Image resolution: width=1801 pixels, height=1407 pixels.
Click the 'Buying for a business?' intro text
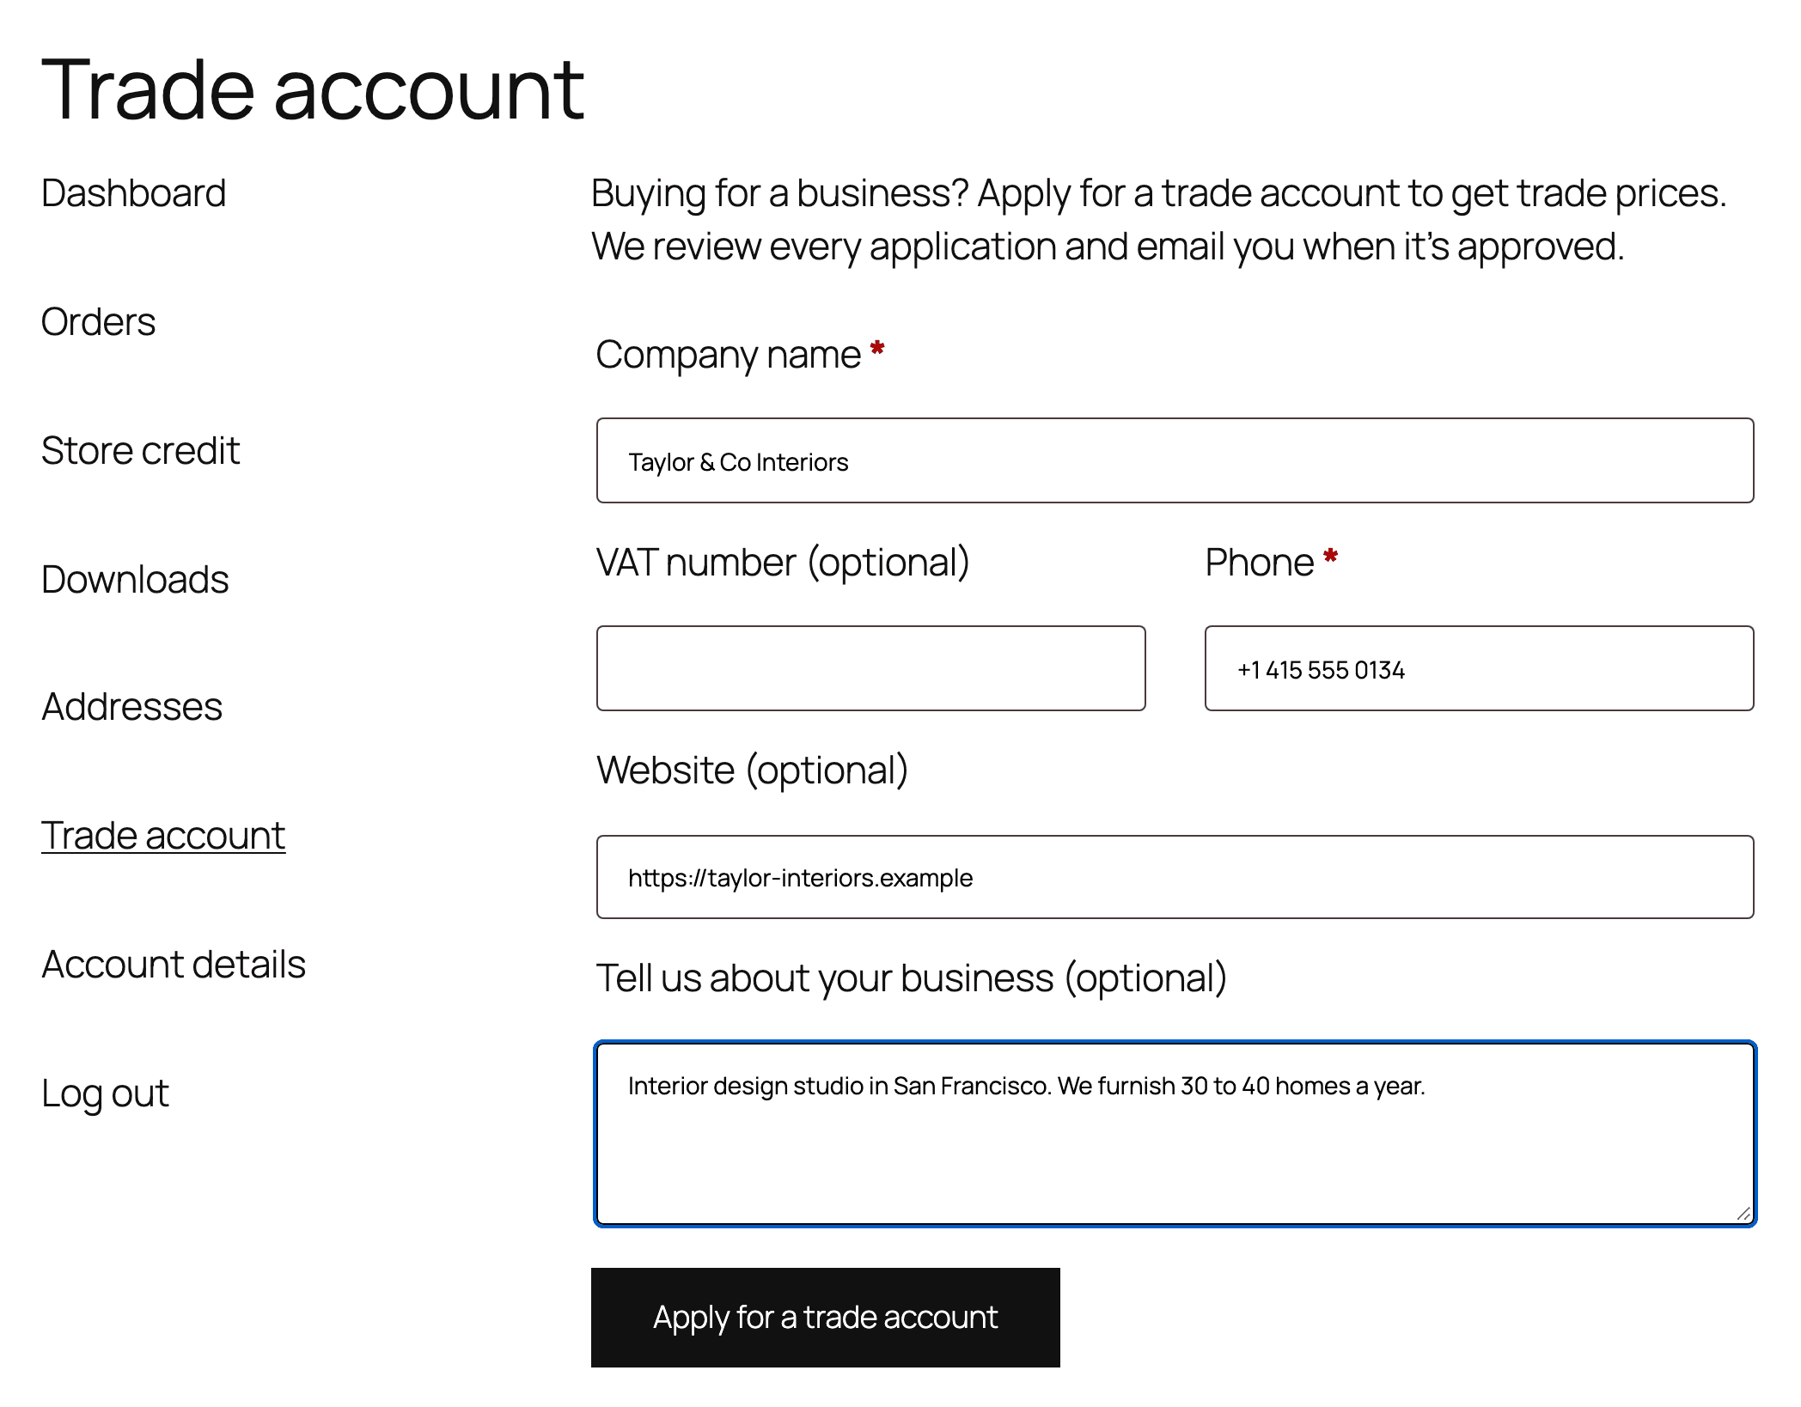pyautogui.click(x=1158, y=220)
